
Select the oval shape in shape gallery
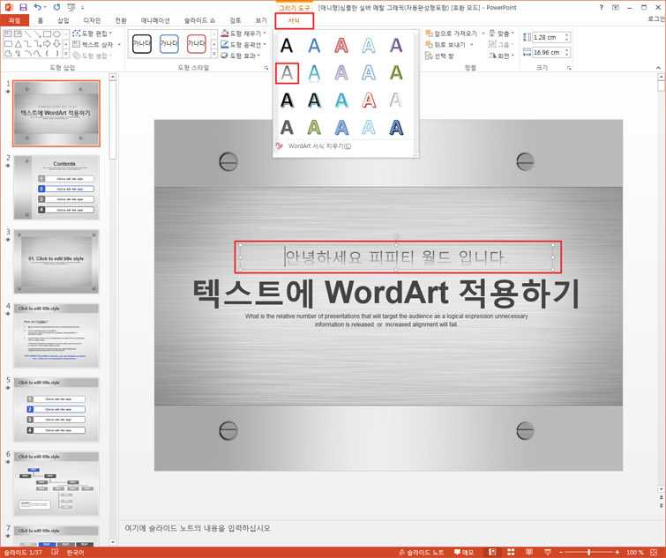coord(56,34)
